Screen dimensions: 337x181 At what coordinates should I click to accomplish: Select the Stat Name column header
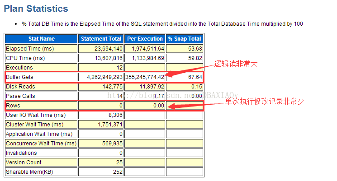pyautogui.click(x=41, y=39)
